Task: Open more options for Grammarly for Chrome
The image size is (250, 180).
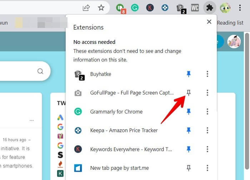Action: coord(207,112)
